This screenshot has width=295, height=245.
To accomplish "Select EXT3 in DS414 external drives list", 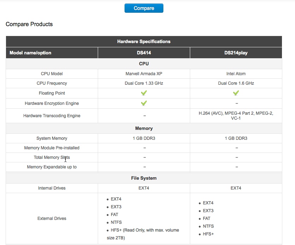I will click(x=116, y=207).
